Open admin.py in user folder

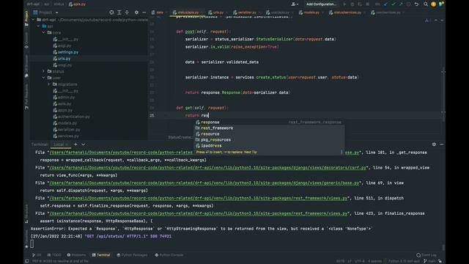[66, 98]
